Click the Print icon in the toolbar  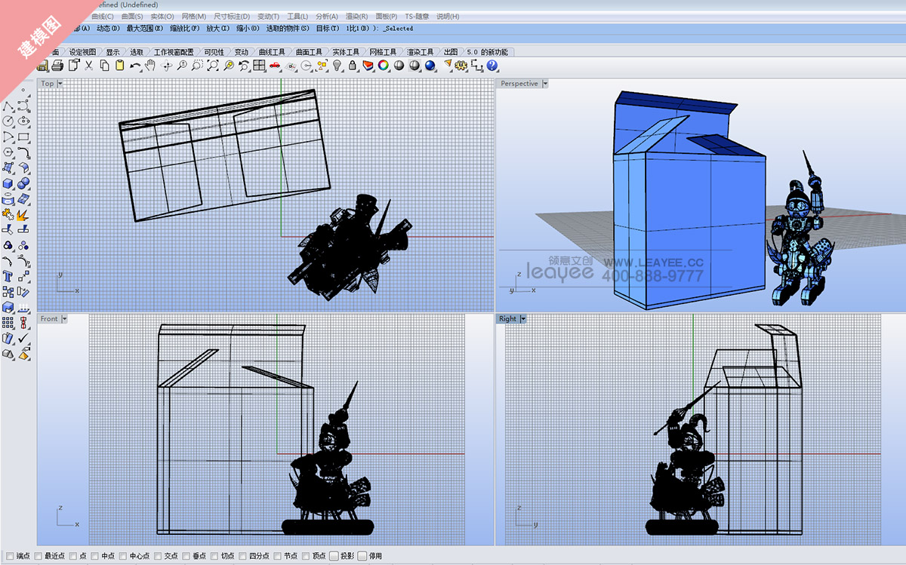[58, 66]
